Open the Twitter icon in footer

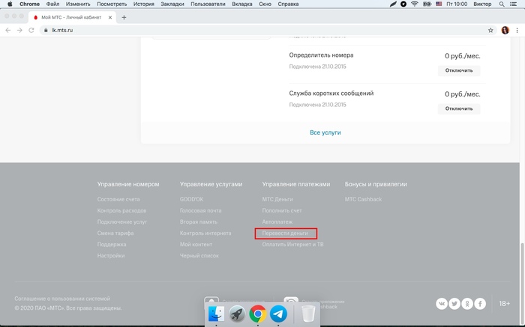point(454,304)
